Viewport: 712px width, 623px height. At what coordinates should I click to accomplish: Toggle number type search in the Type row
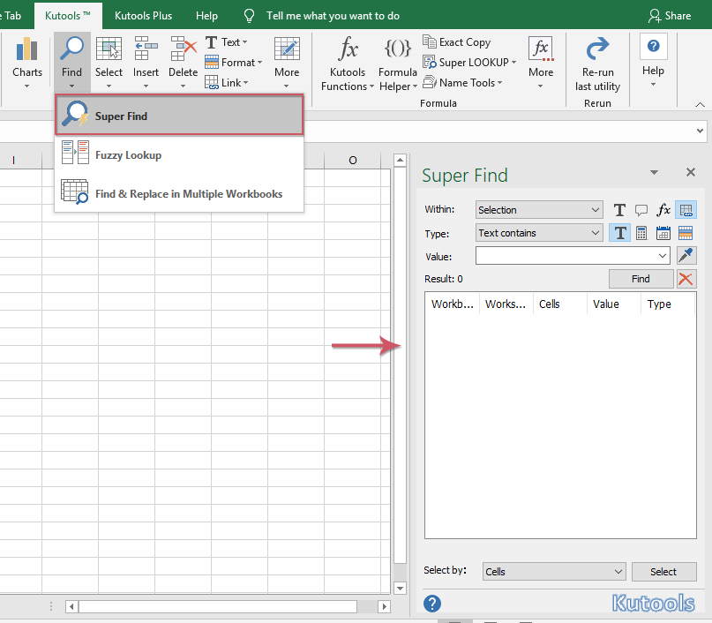click(x=641, y=232)
